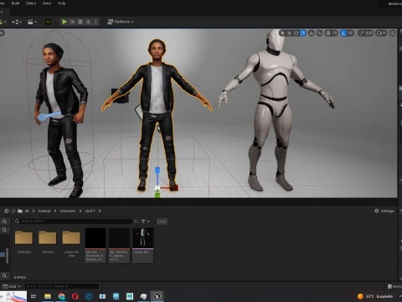Toggle grid snapping in viewport
Screen dimensions: 402x302
[x=327, y=34]
